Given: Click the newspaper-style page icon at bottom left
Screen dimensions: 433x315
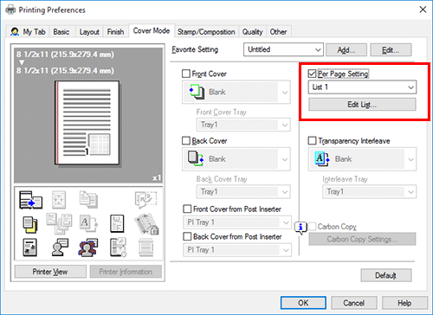Looking at the screenshot, I should point(29,247).
